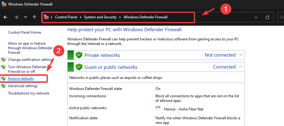Click the green shield beside Private networks
This screenshot has height=126, width=284.
(79, 55)
